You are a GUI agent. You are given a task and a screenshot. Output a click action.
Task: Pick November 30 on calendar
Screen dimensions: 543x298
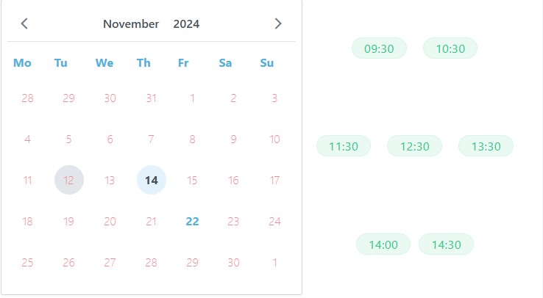click(x=234, y=262)
